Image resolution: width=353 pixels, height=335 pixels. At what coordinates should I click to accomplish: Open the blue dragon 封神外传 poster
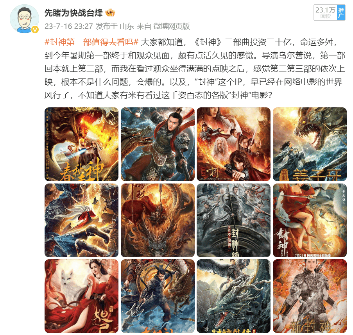[x=234, y=296]
